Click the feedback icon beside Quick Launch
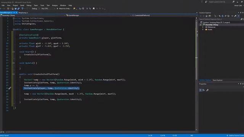Screen dimensions: 244x137 [x=206, y=2]
